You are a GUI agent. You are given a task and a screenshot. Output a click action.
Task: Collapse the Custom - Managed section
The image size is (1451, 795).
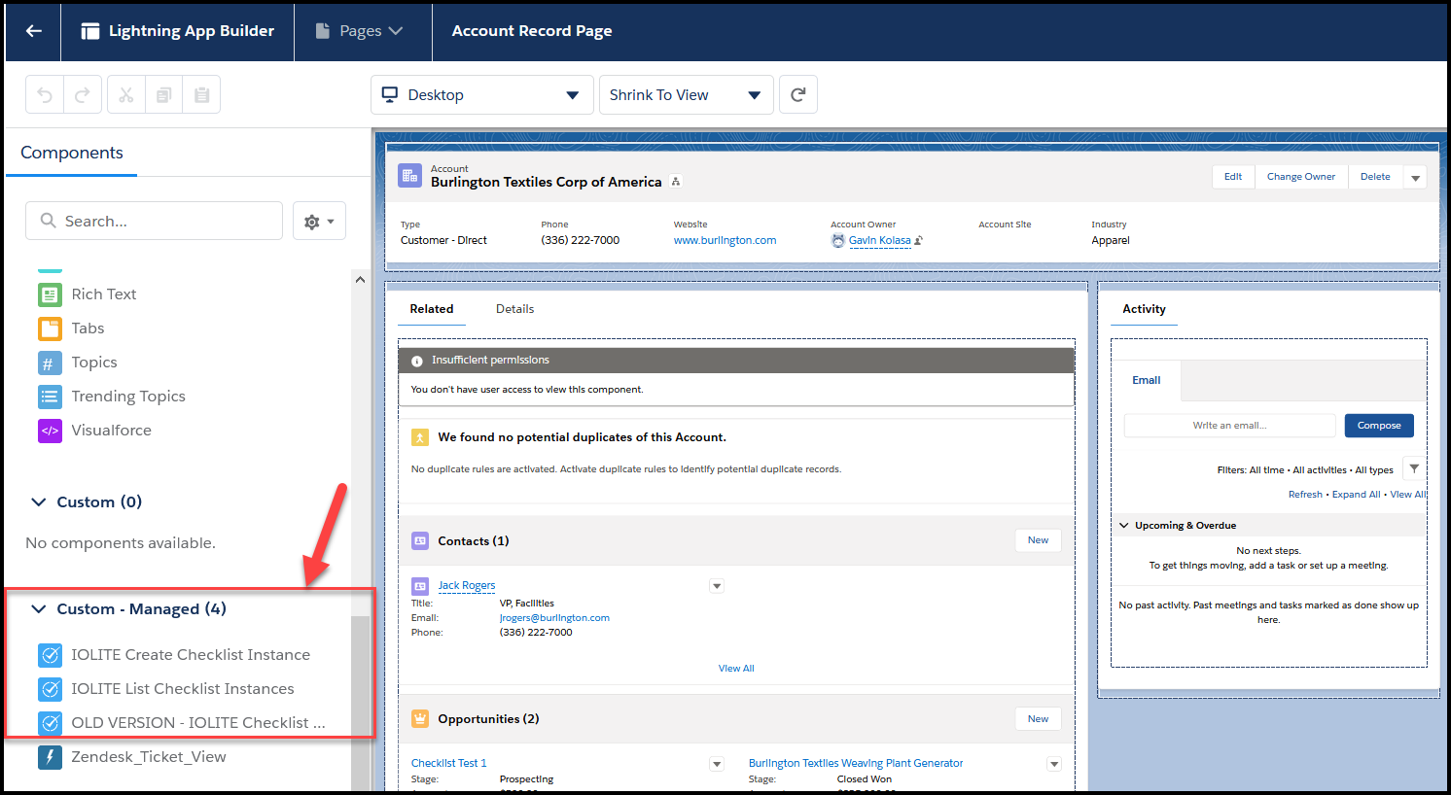[x=38, y=608]
